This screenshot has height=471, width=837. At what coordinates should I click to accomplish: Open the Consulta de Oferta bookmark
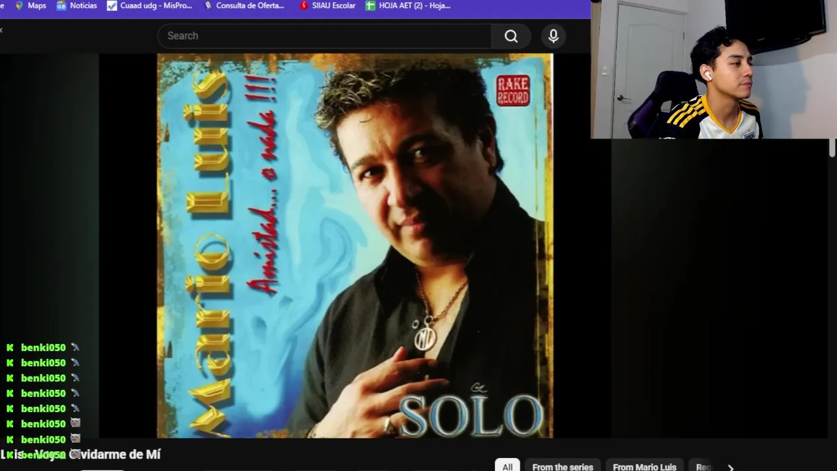tap(244, 5)
